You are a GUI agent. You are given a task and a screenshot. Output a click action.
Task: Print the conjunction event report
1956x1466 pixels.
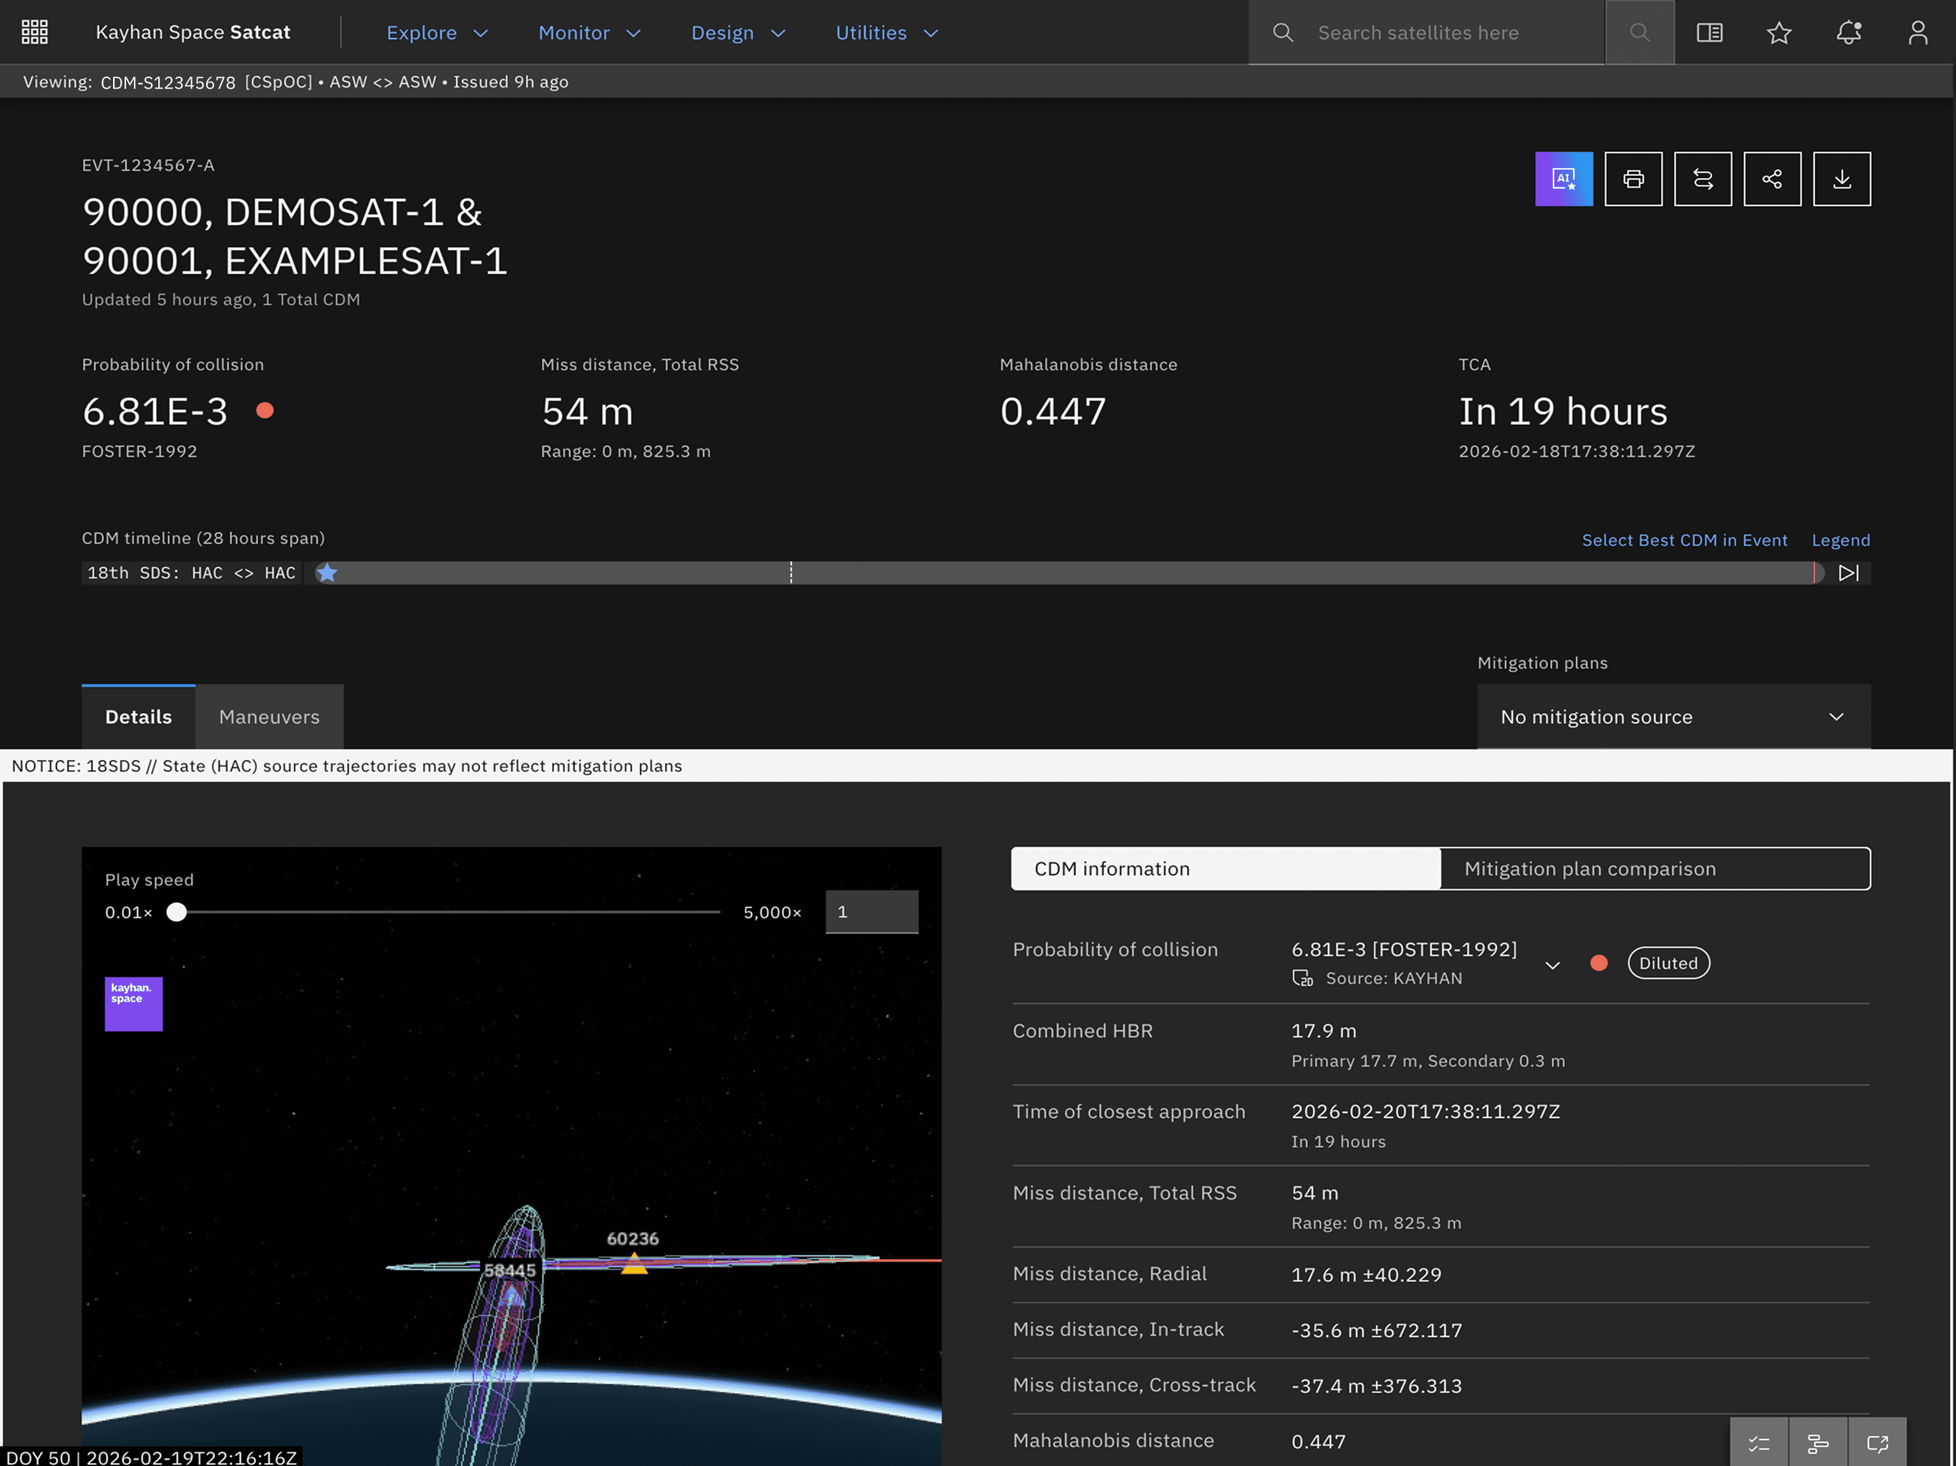[x=1632, y=179]
